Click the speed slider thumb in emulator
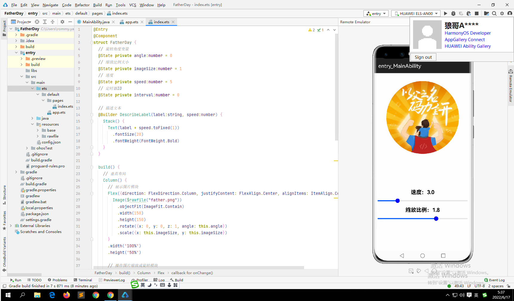 point(398,201)
